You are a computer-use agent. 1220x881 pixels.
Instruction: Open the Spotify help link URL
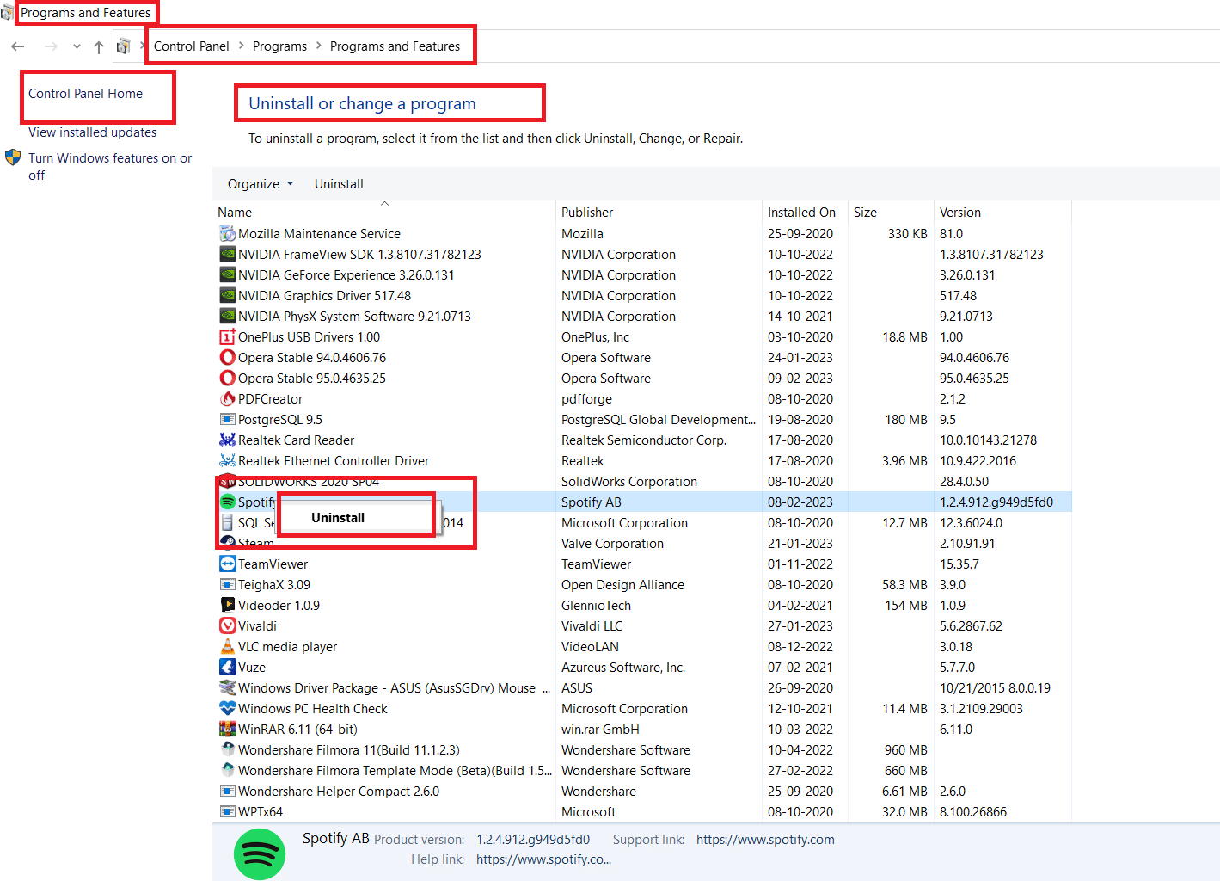click(x=543, y=859)
